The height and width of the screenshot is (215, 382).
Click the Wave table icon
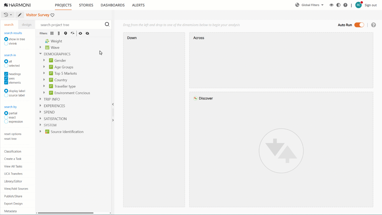[47, 47]
